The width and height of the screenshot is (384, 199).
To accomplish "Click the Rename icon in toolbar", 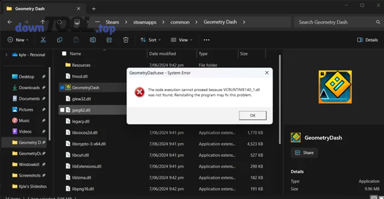I will [93, 40].
